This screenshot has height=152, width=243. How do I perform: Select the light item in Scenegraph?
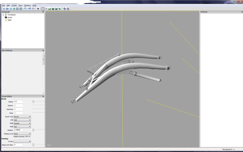[9, 20]
